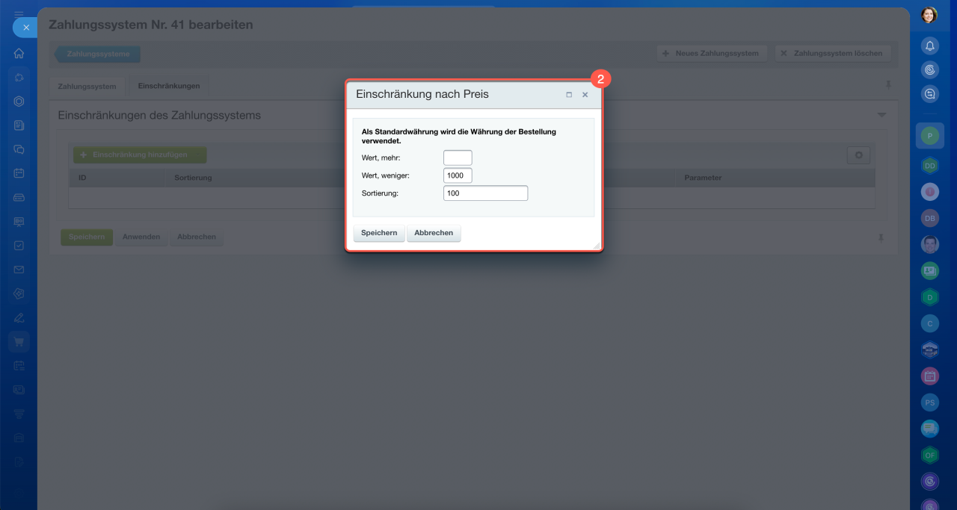Click the Sortierung input field
Screen dimensions: 957x510
click(485, 193)
